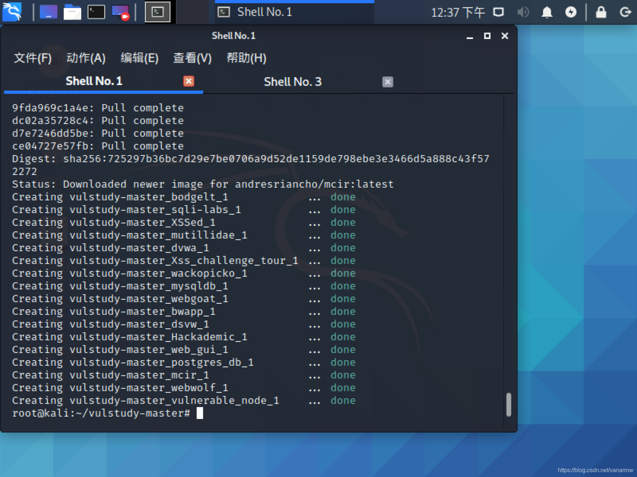Click the screen recorder panel icon
Viewport: 637px width, 477px height.
(x=120, y=12)
